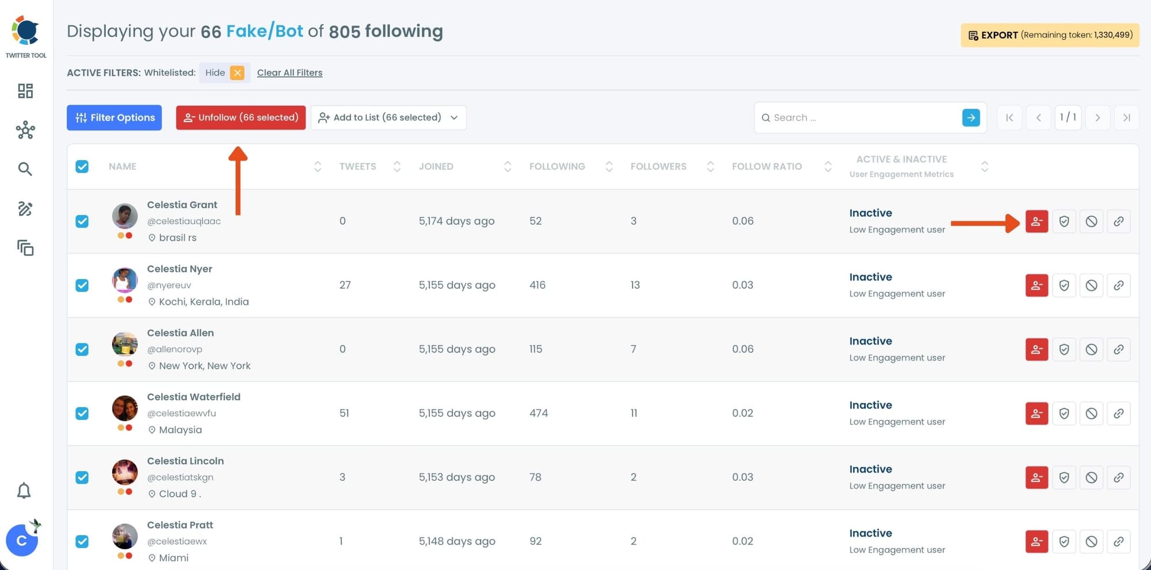
Task: Block Celestia Allen using the block icon
Action: pos(1091,350)
